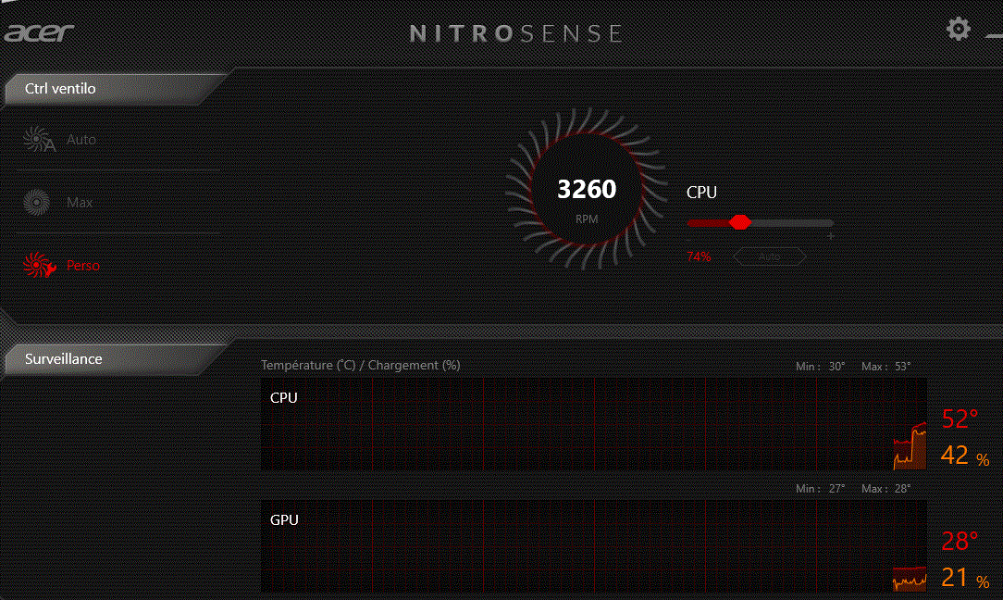Click the GPU temperature 28° reading
Screen dimensions: 1003x600
pyautogui.click(x=960, y=541)
